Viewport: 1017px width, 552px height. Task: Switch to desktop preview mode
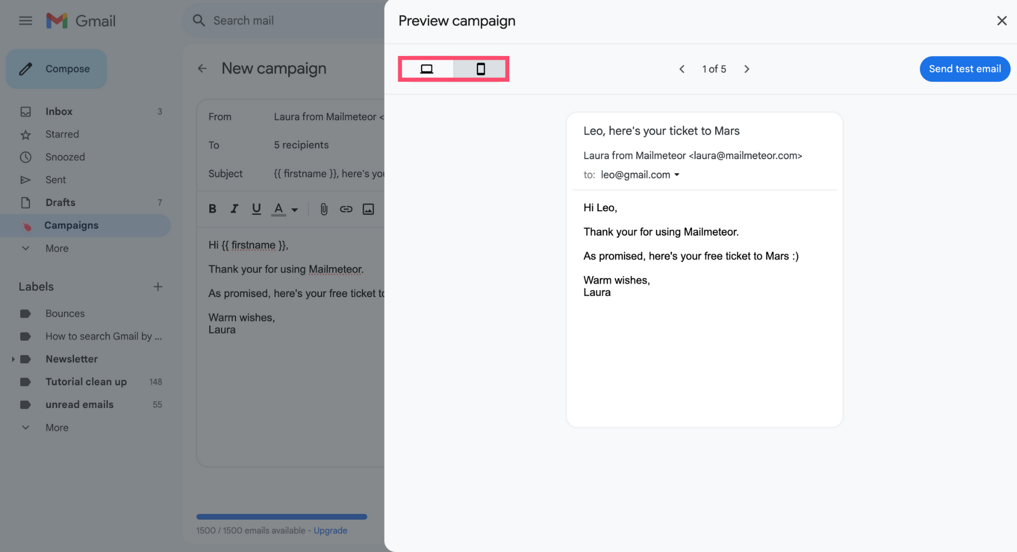pyautogui.click(x=427, y=69)
